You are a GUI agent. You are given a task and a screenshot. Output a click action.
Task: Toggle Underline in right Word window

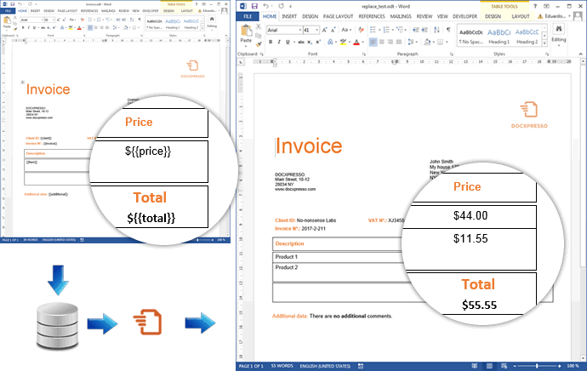pyautogui.click(x=288, y=42)
